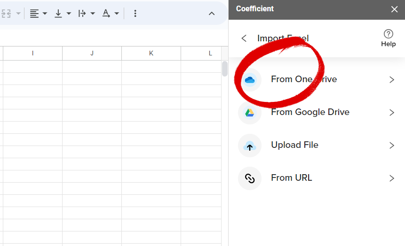The image size is (405, 246).
Task: Click the Google Drive icon
Action: click(x=250, y=113)
